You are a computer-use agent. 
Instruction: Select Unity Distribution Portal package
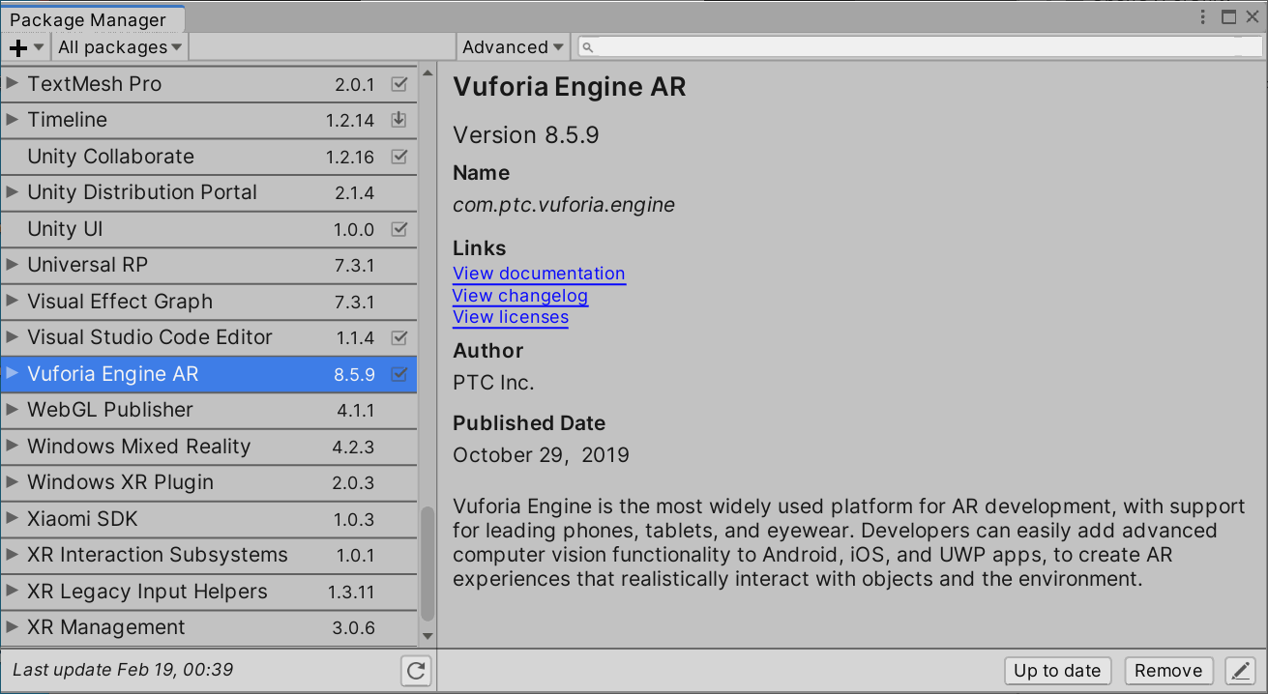(x=208, y=192)
